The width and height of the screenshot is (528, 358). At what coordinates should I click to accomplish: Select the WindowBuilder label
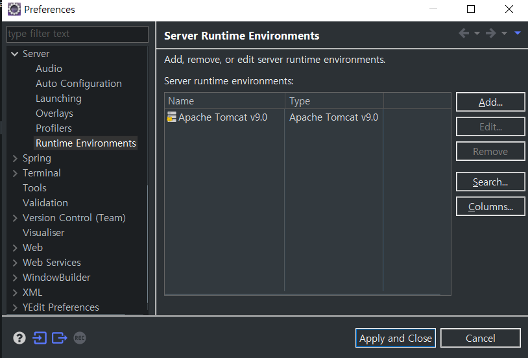56,278
